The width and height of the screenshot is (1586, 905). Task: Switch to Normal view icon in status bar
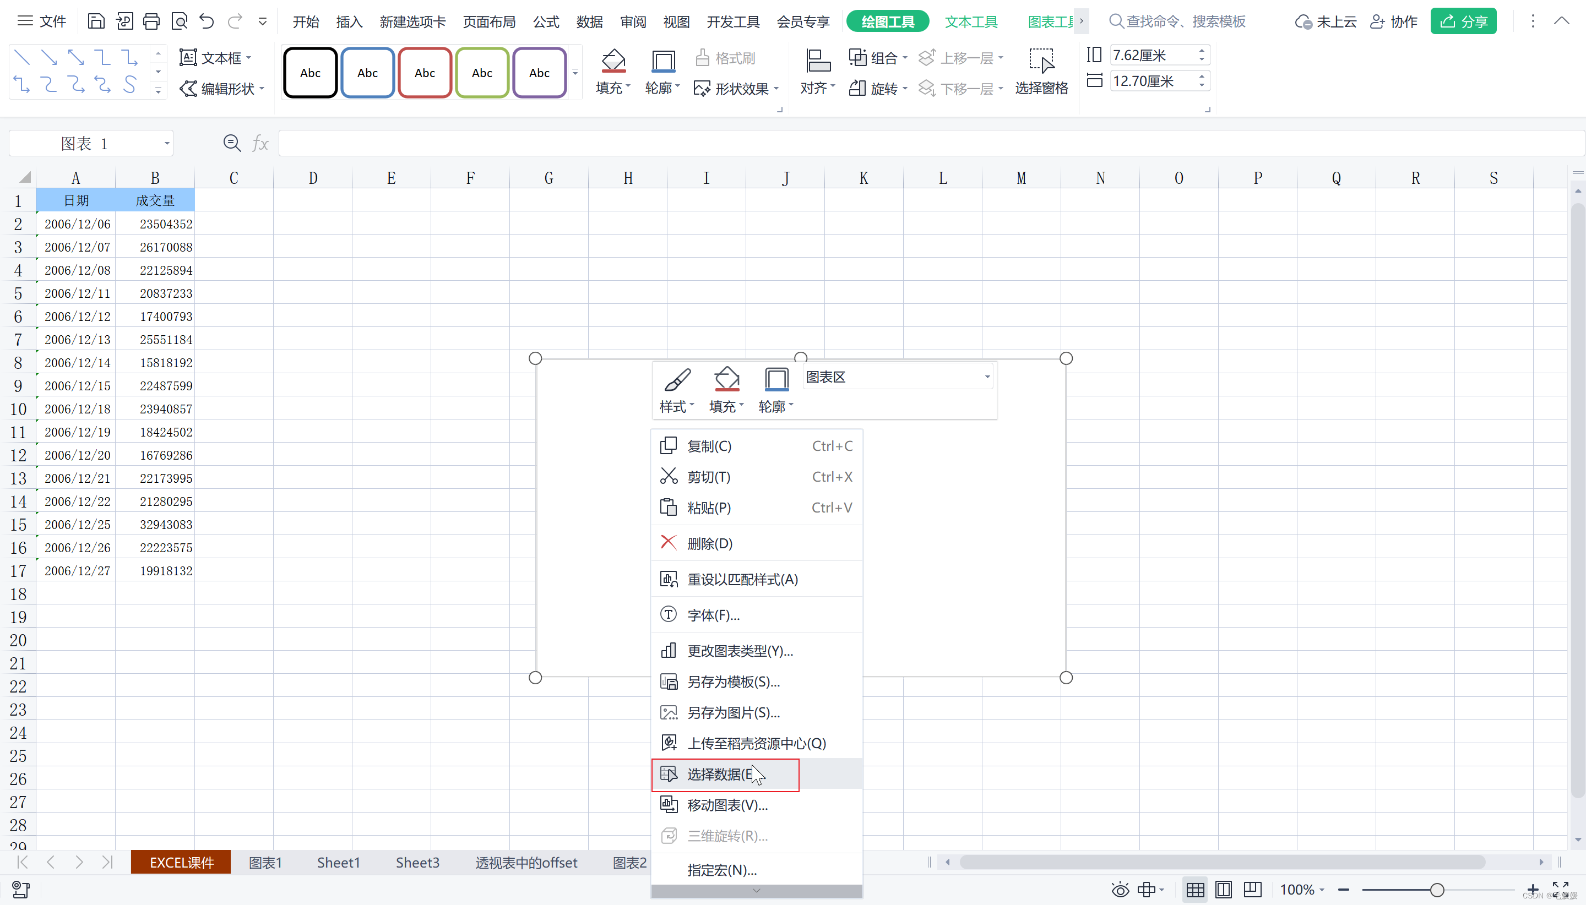[1195, 890]
